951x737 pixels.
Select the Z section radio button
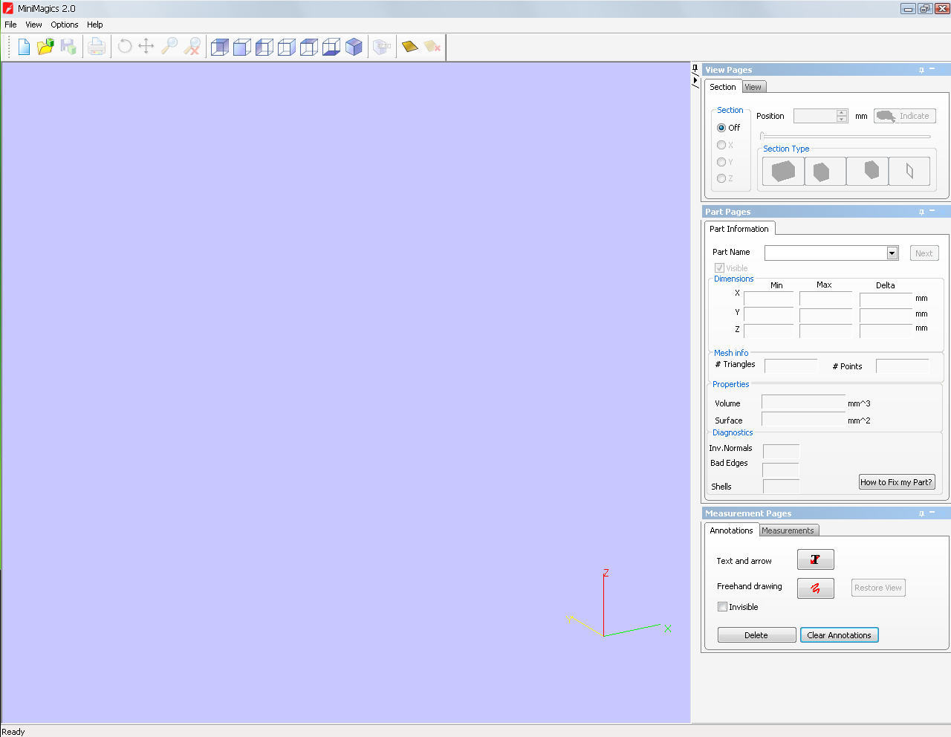click(x=721, y=178)
